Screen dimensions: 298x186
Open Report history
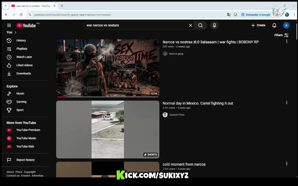coord(25,160)
